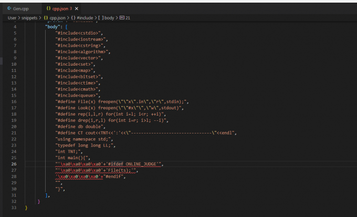The image size is (357, 217).
Task: Click the JSON braces icon on cpp.json tab
Action: click(x=48, y=9)
